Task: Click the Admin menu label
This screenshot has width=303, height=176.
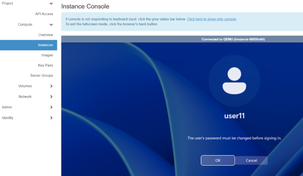Action: 7,107
